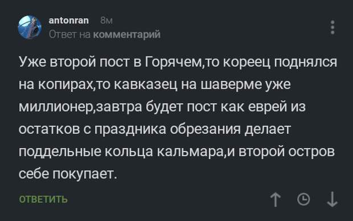Click the word 'миллионер' in the comment
Viewport: 353px width, 221px height.
point(56,107)
